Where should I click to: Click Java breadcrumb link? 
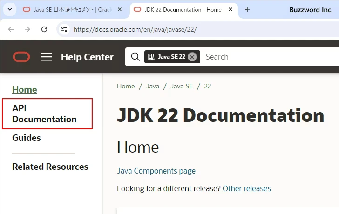pos(153,86)
